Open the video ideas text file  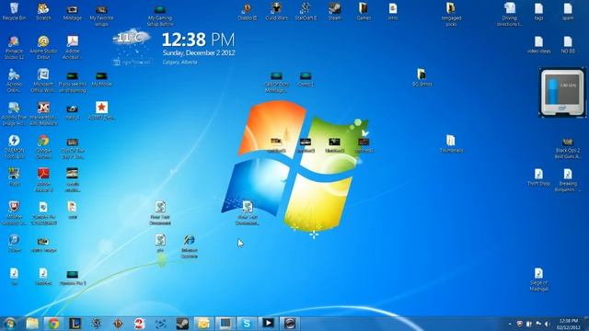click(x=538, y=45)
